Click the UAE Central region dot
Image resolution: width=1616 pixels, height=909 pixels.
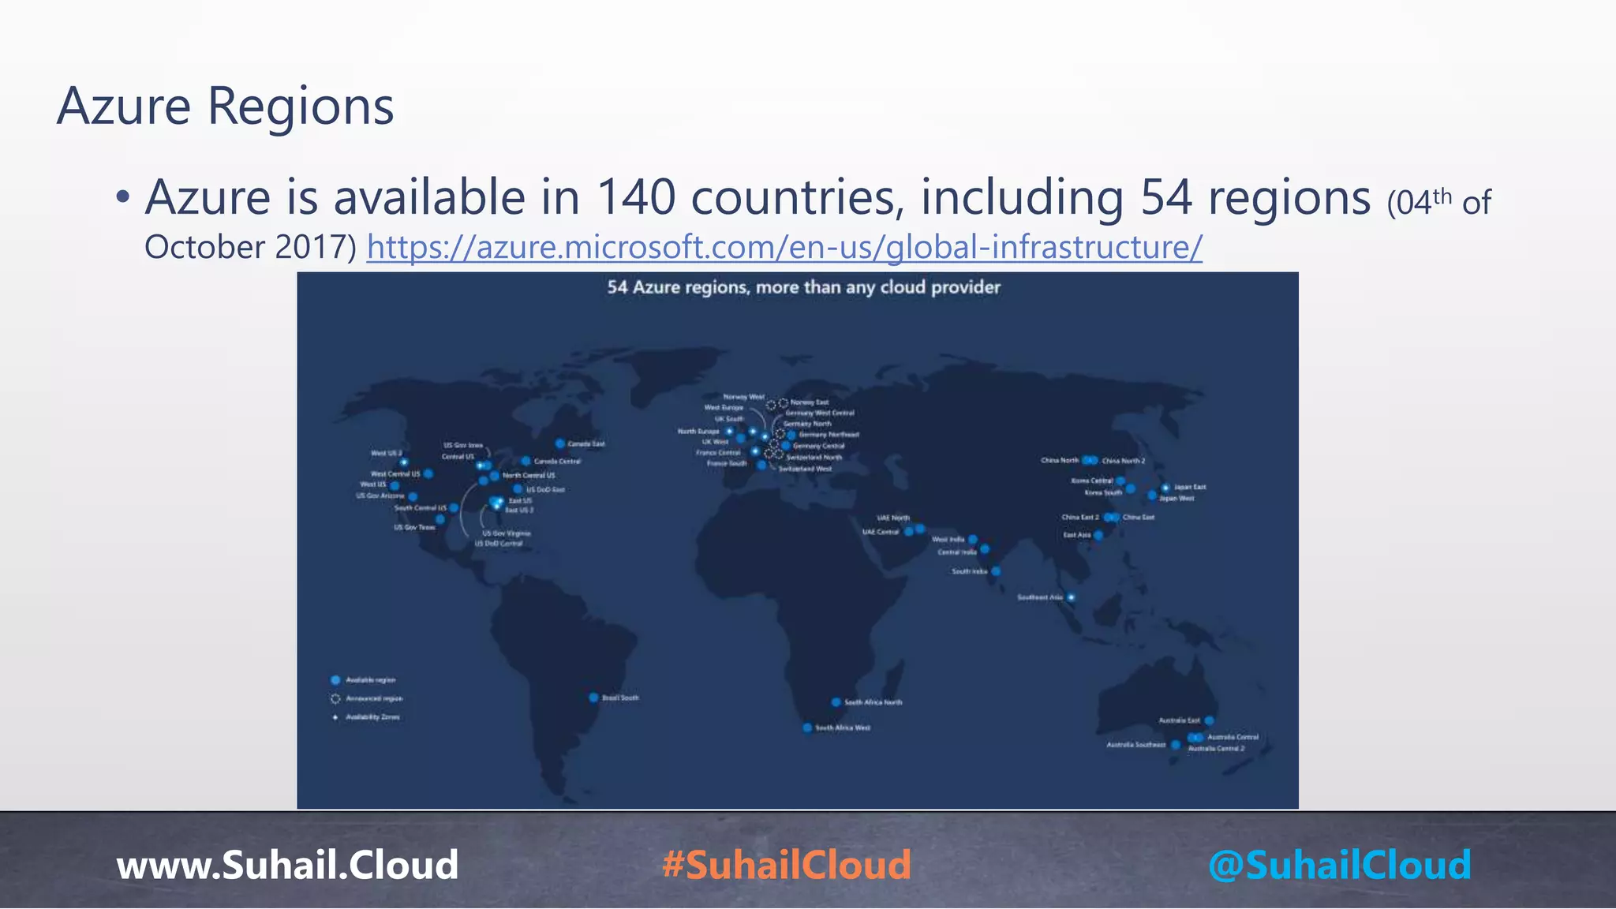[x=909, y=532]
